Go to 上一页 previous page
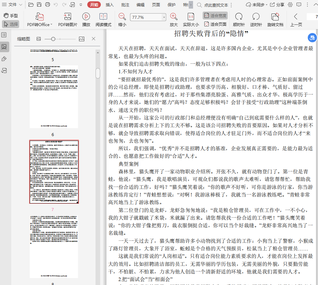The image size is (318, 285). pos(296,19)
